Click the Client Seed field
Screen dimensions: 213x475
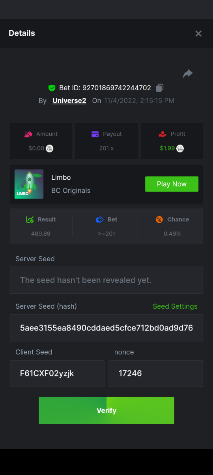(x=57, y=373)
